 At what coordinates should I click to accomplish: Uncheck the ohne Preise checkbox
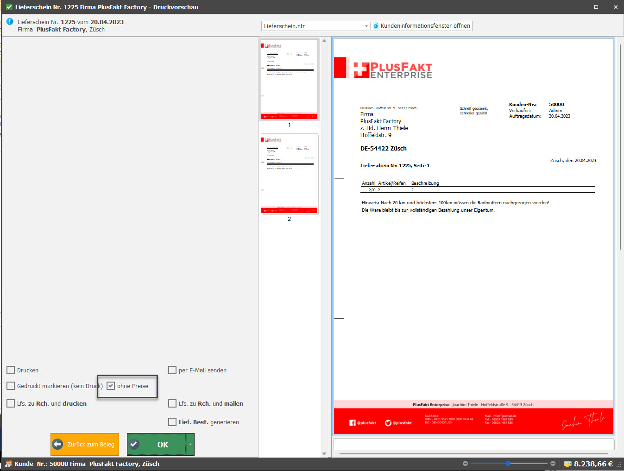(x=111, y=386)
